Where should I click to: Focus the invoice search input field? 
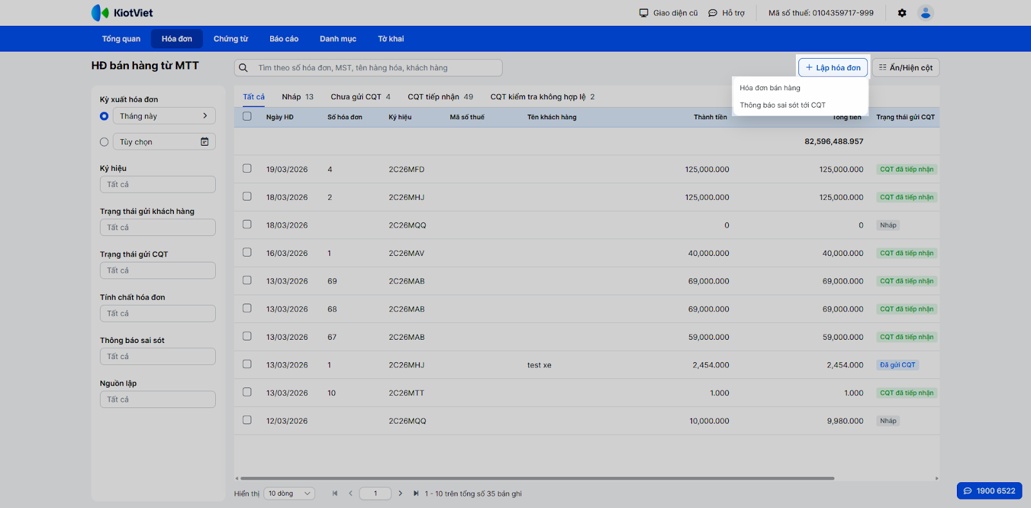pyautogui.click(x=374, y=68)
